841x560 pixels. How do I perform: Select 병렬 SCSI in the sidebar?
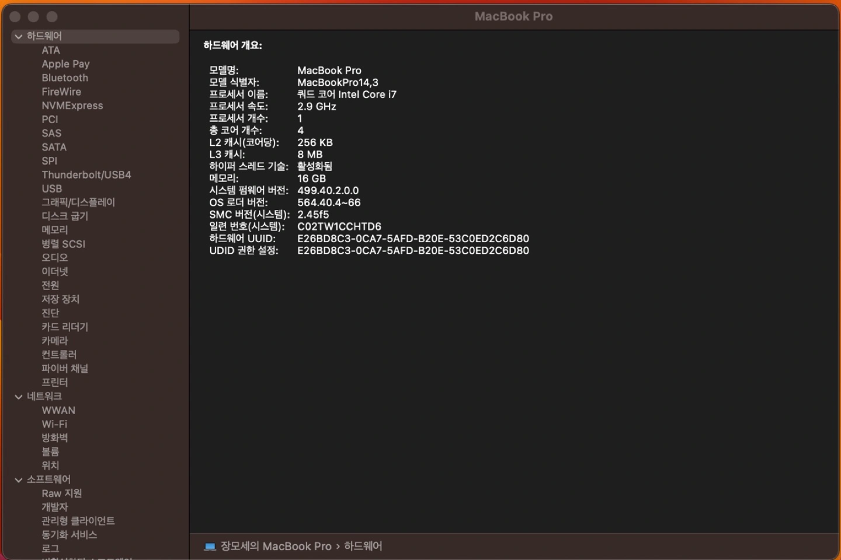64,244
